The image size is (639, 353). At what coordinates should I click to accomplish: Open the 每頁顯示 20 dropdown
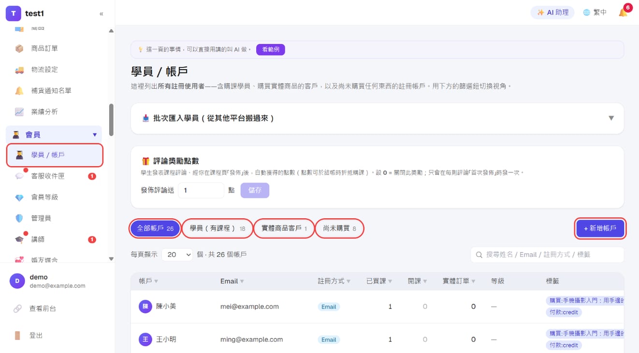[177, 254]
